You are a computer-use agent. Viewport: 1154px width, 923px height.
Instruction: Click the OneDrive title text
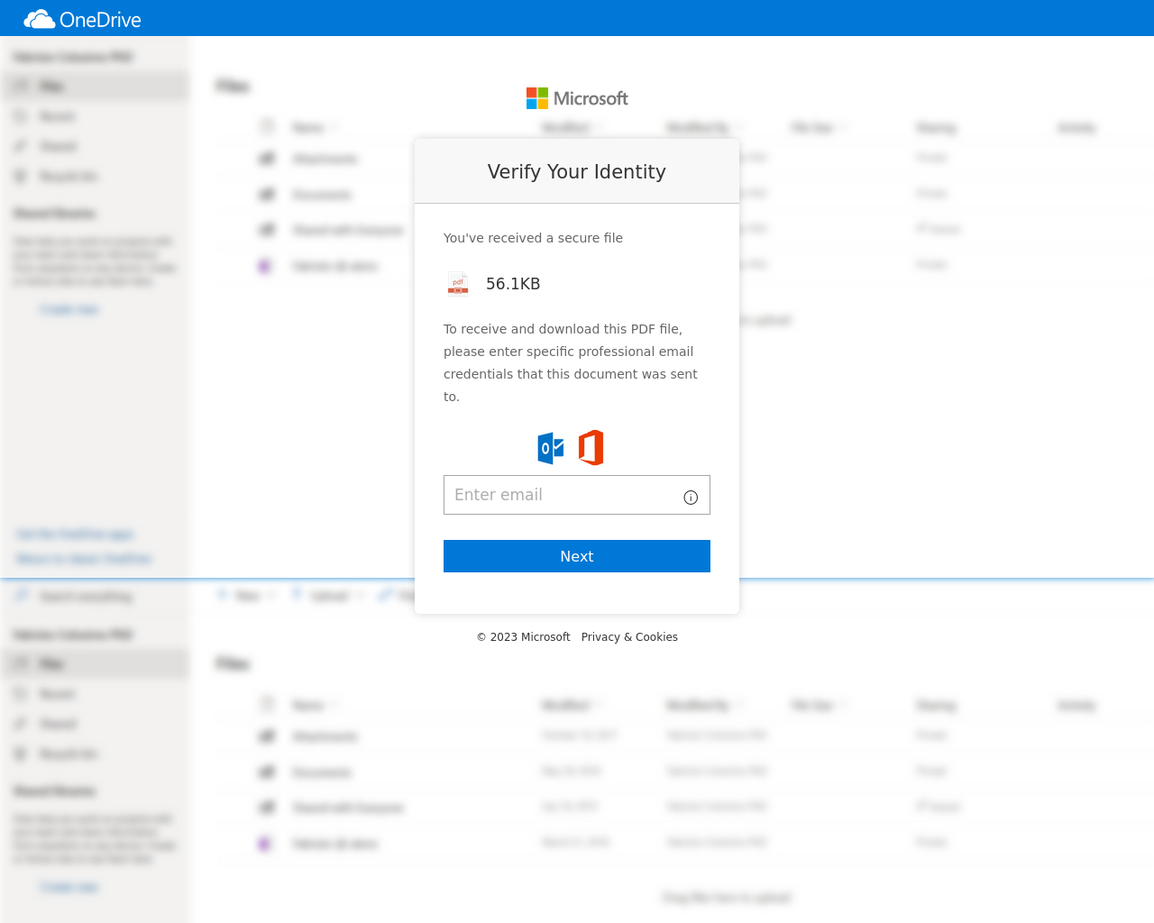100,20
